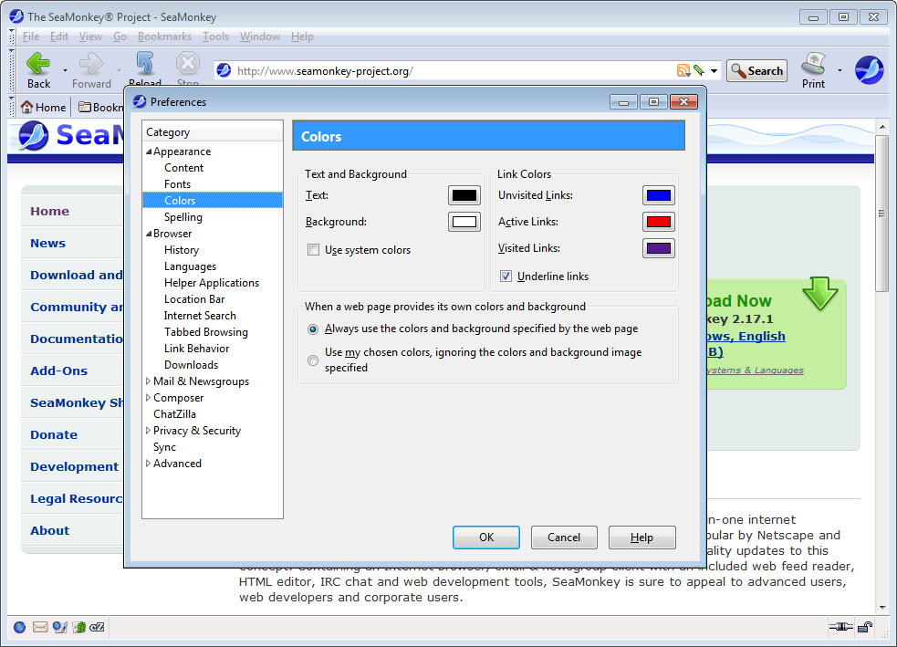Click the Home icon in the bookmarks toolbar
Screen dimensions: 897x647
click(x=26, y=107)
